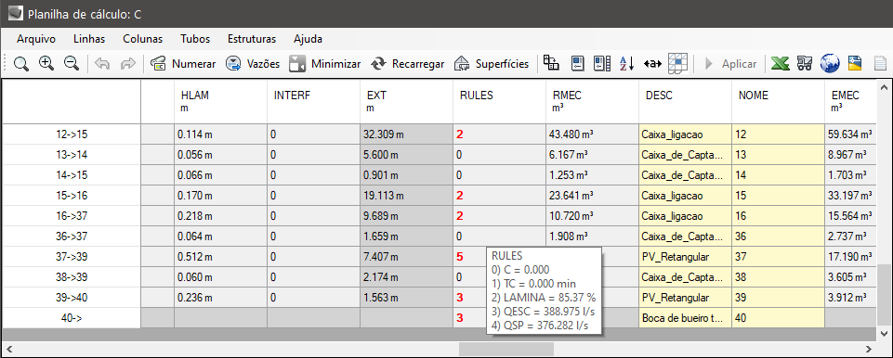Click the horizontal scrollbar thumb
893x358 pixels.
(x=506, y=349)
